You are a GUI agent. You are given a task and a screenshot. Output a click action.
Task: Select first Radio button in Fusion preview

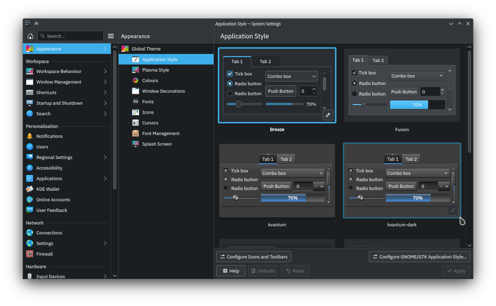pos(354,83)
